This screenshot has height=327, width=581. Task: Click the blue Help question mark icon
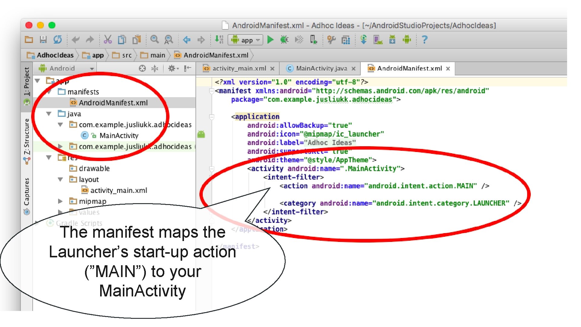425,40
